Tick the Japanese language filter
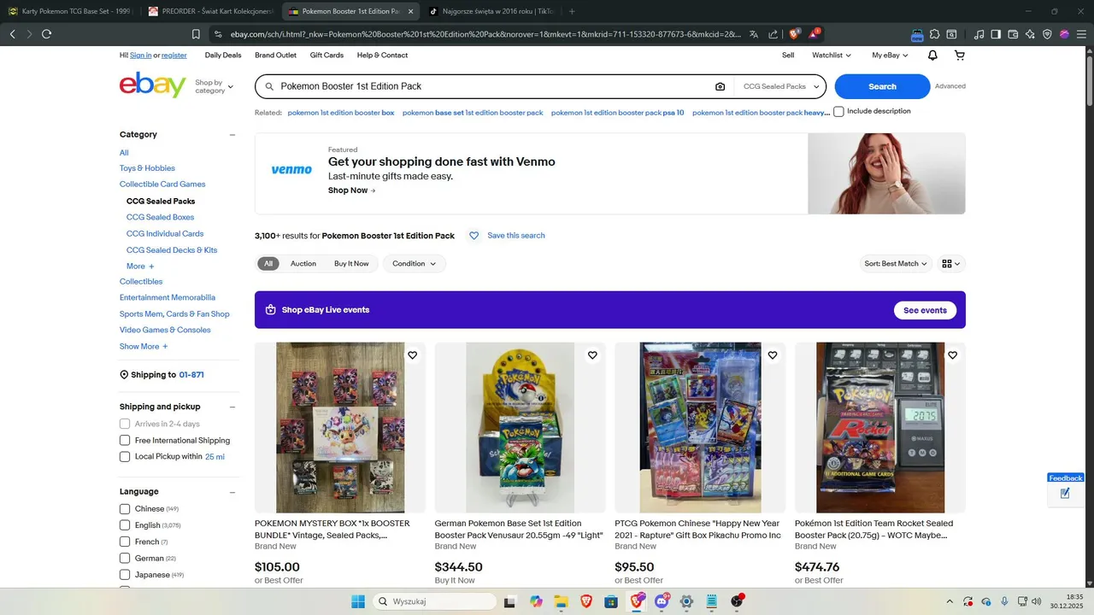The height and width of the screenshot is (615, 1094). (125, 575)
